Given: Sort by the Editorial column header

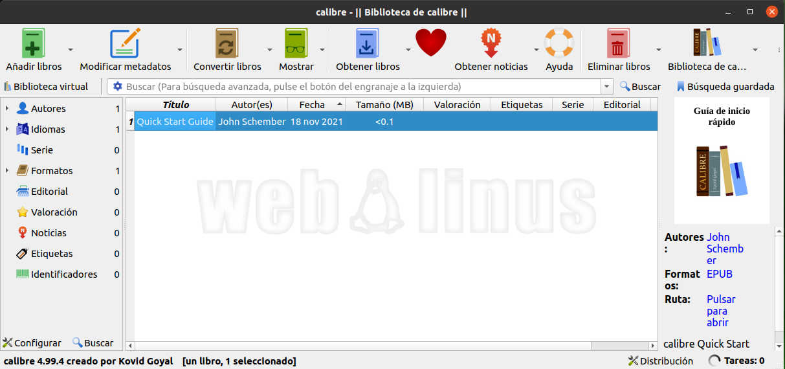Looking at the screenshot, I should 622,104.
